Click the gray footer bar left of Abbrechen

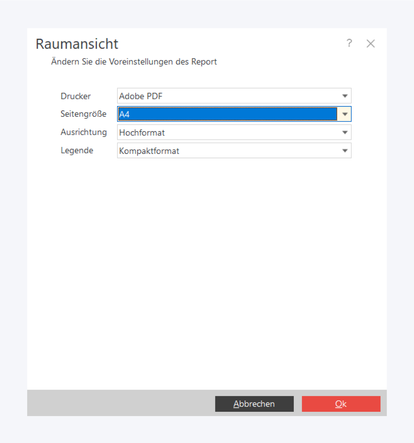120,403
